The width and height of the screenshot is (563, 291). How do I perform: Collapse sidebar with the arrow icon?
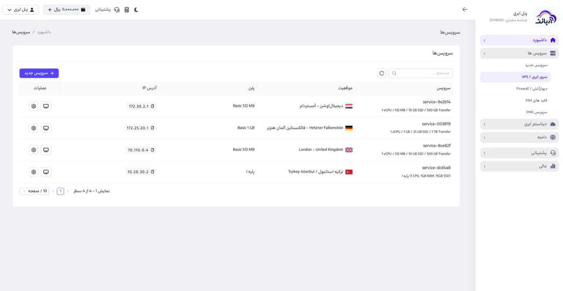tap(464, 10)
